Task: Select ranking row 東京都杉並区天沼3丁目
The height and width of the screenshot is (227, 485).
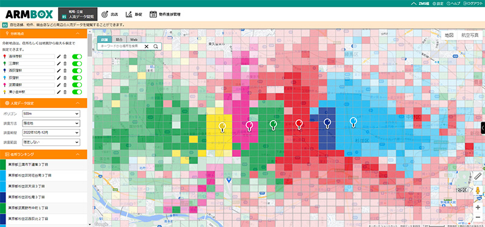Action: [44, 186]
